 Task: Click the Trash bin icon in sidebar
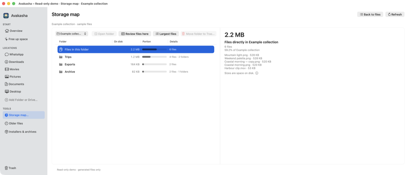coord(6,168)
